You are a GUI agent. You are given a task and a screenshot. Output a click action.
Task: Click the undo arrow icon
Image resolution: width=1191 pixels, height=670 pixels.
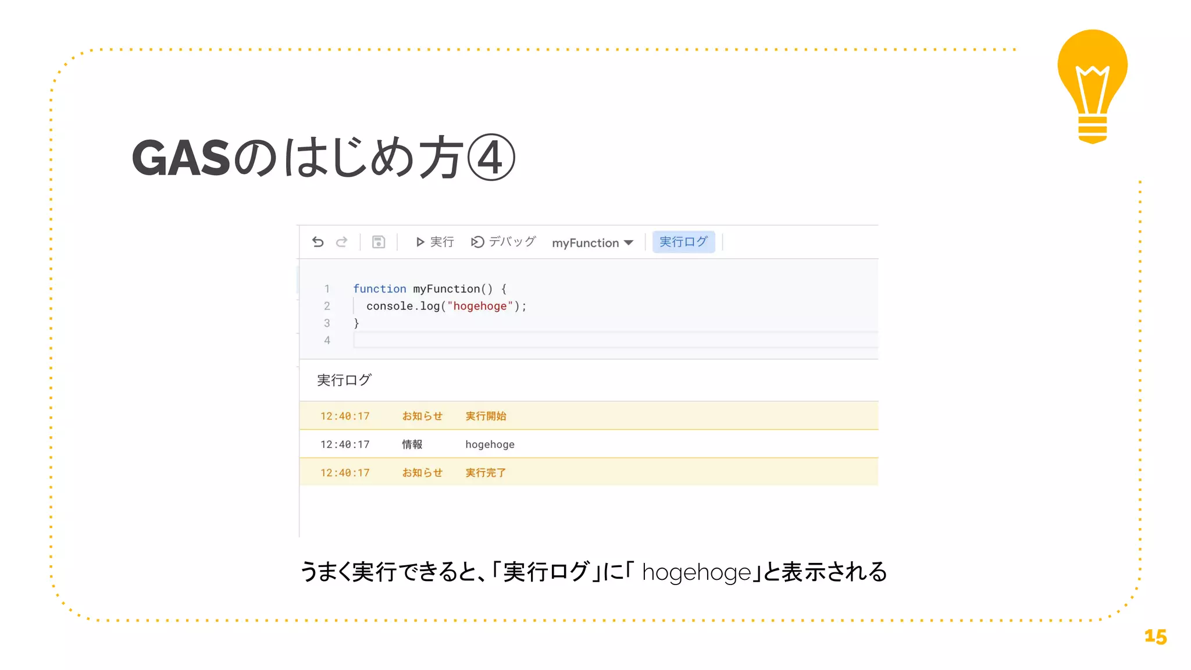[x=318, y=242]
